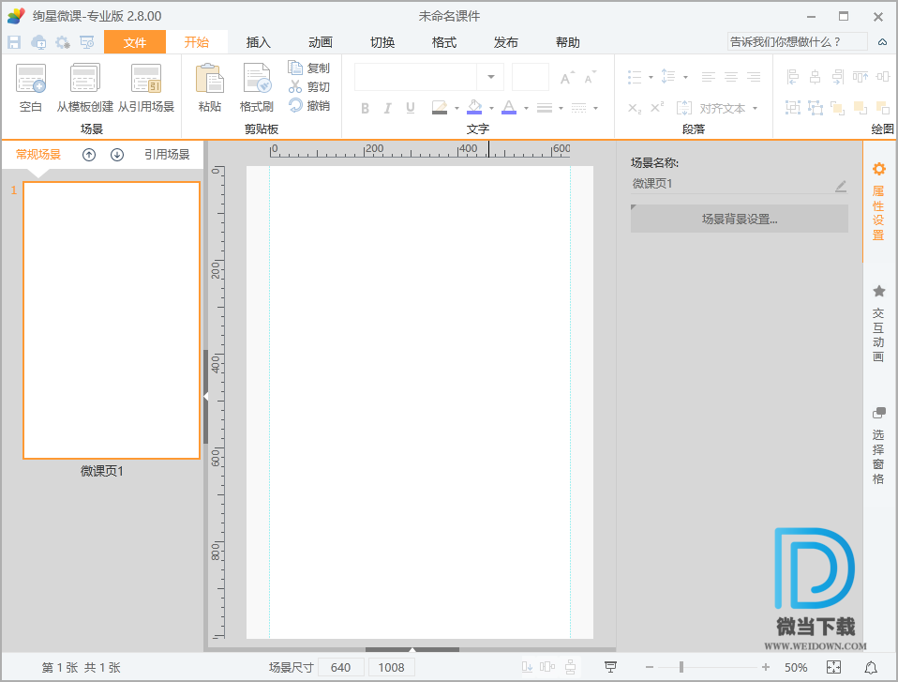Click the Paste (粘贴) button
This screenshot has height=682, width=898.
tap(210, 87)
